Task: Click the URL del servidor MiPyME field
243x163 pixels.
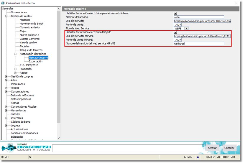Action: [x=202, y=36]
